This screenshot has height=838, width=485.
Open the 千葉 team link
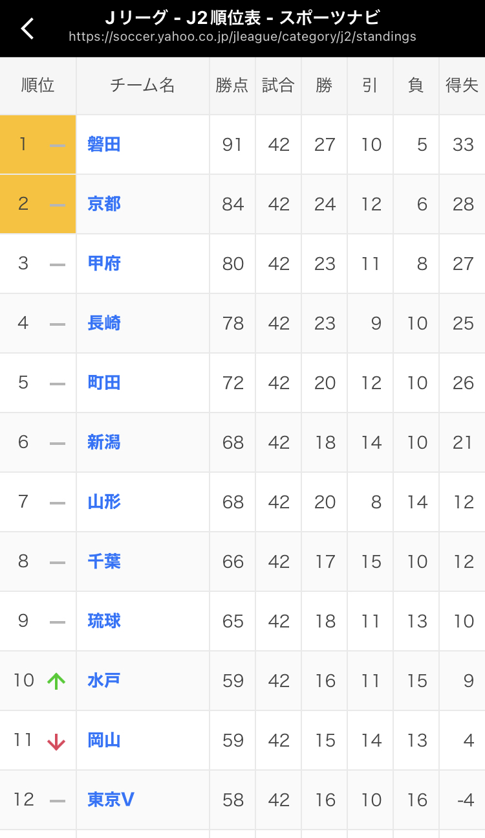[x=104, y=561]
